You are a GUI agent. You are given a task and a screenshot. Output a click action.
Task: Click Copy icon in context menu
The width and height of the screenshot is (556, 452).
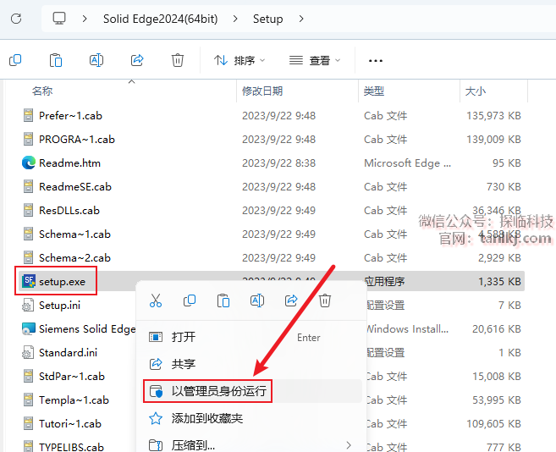coord(190,300)
